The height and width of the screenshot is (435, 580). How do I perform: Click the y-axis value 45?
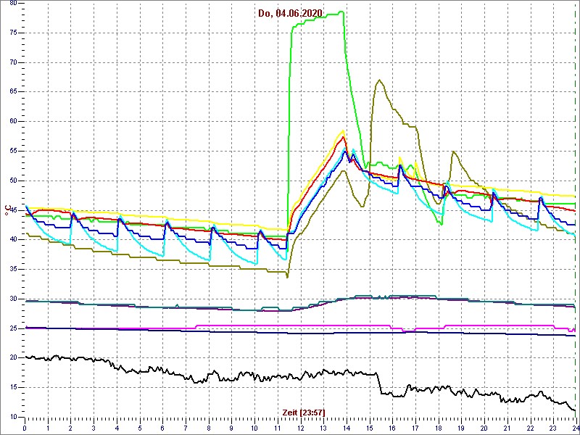click(13, 210)
